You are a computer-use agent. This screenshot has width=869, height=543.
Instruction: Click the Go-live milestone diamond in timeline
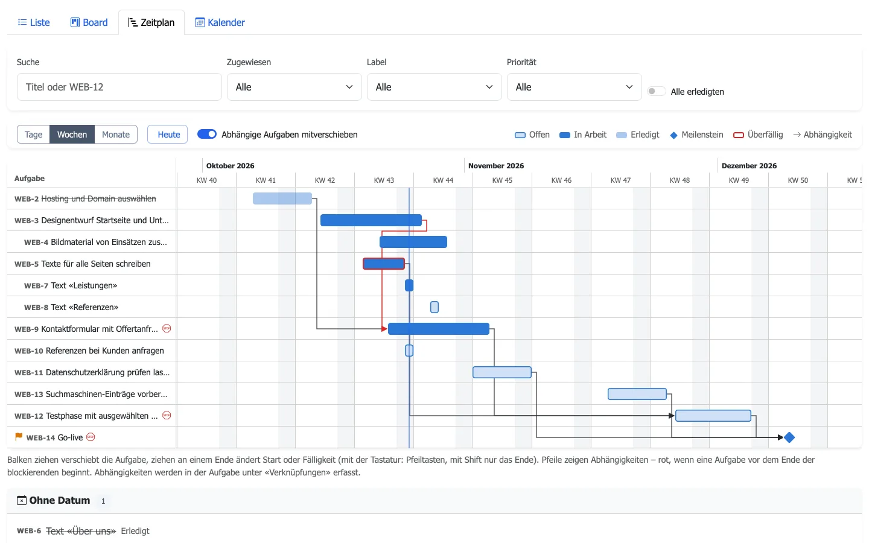789,437
